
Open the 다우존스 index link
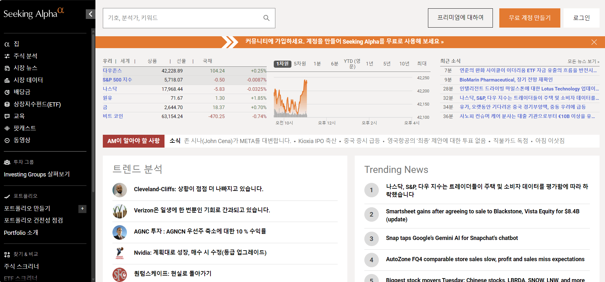point(112,71)
